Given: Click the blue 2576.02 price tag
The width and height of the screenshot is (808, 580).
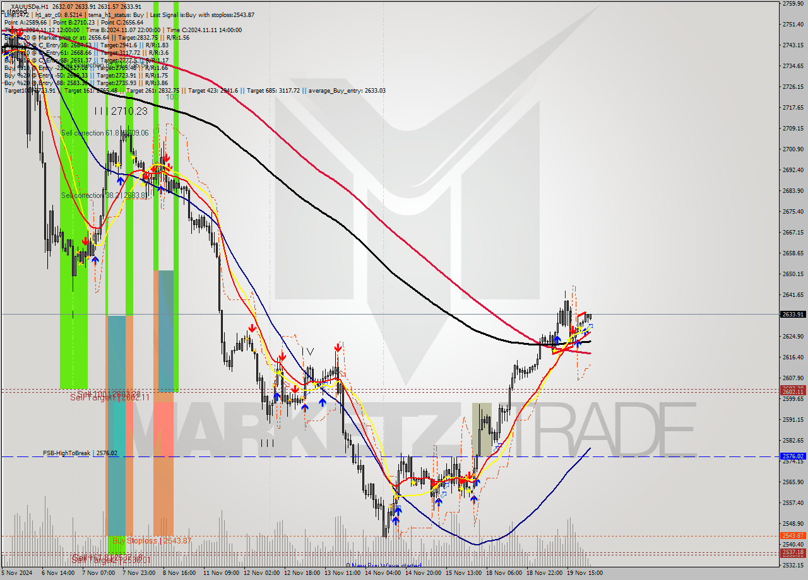Looking at the screenshot, I should 793,456.
